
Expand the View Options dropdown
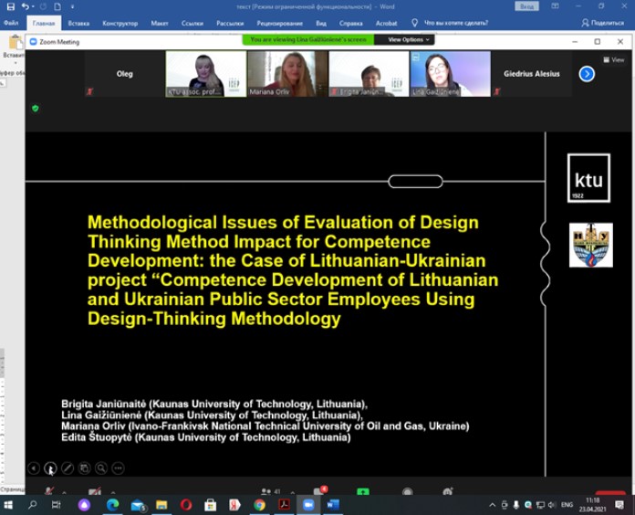pos(405,40)
